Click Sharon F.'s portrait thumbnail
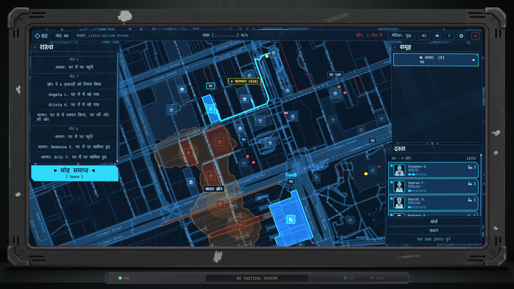The height and width of the screenshot is (289, 514). click(399, 187)
